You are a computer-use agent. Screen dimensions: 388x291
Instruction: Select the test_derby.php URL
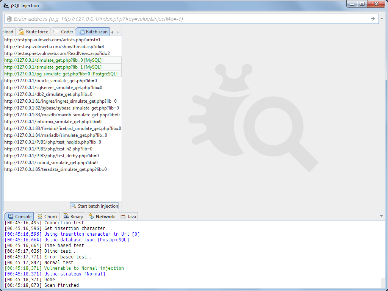(x=63, y=156)
